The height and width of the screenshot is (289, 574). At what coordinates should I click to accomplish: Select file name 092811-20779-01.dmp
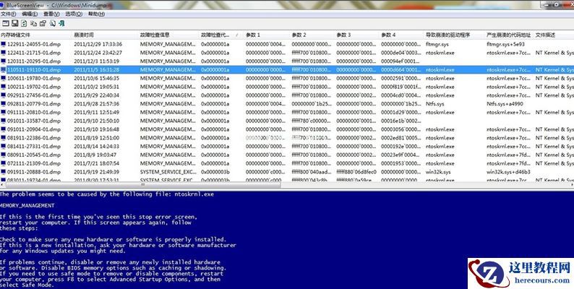pos(34,104)
